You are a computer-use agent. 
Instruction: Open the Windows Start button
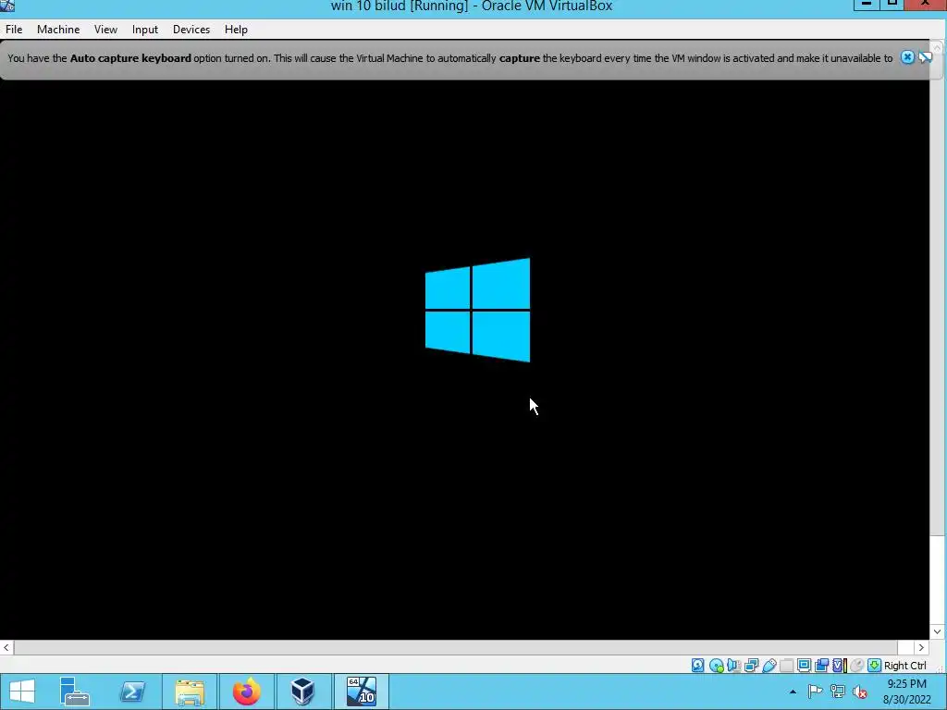[x=22, y=692]
